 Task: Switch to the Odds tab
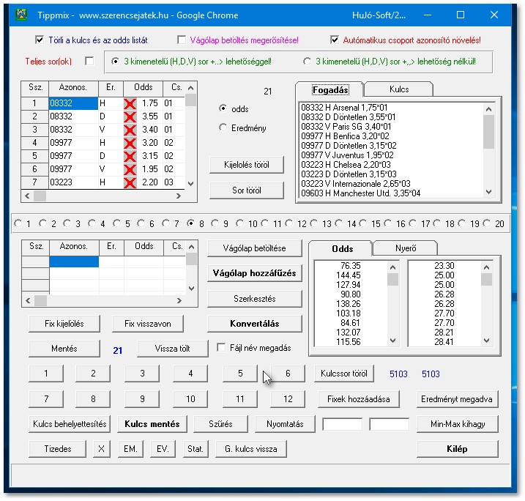(342, 249)
